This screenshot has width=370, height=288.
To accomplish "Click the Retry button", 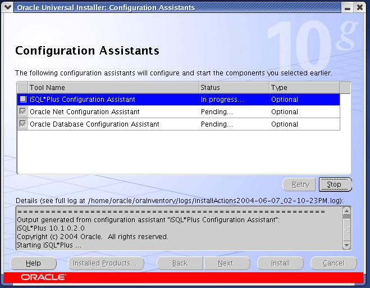I will 300,184.
